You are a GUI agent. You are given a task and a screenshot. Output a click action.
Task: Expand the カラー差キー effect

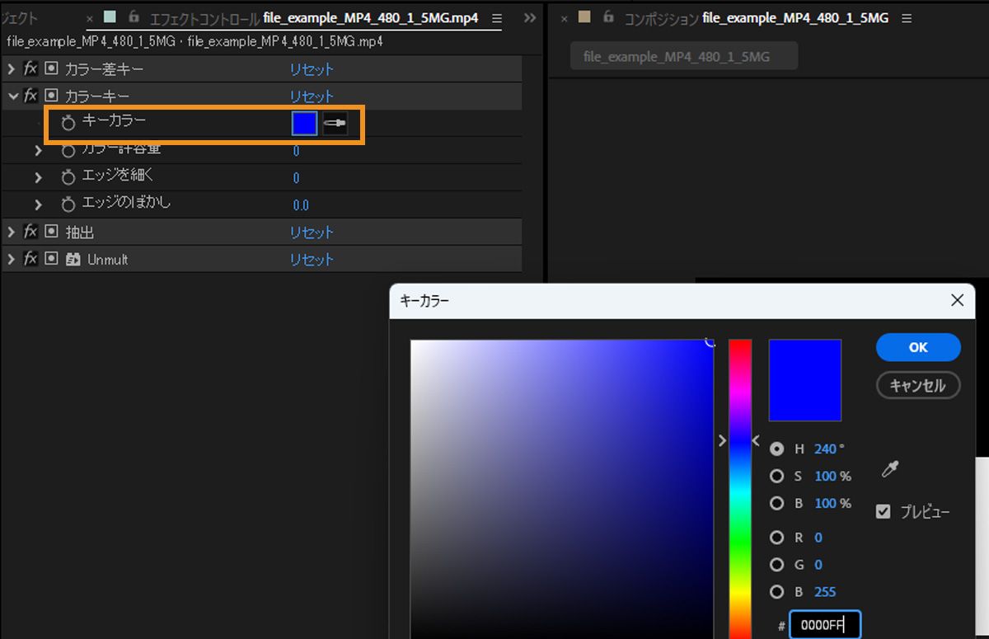(x=12, y=69)
